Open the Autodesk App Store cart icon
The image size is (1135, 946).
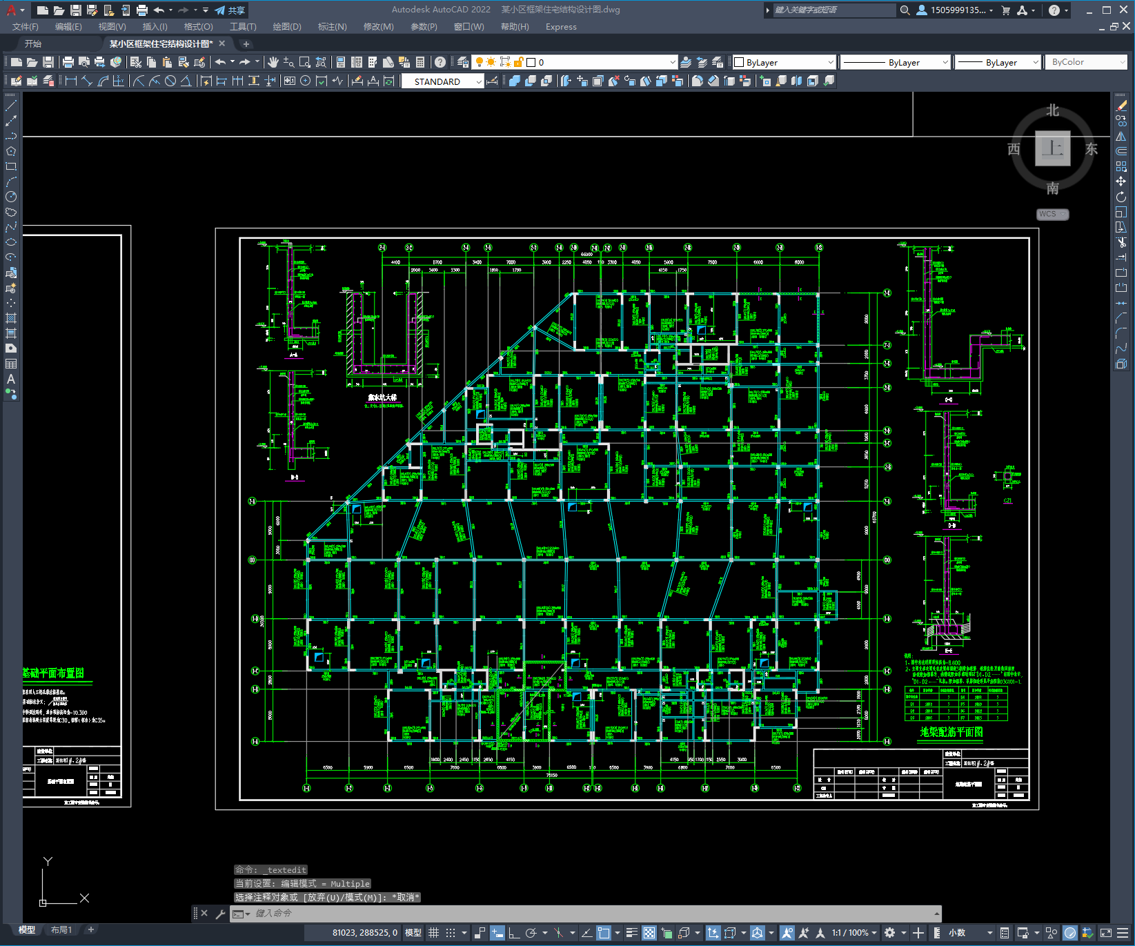point(1005,10)
